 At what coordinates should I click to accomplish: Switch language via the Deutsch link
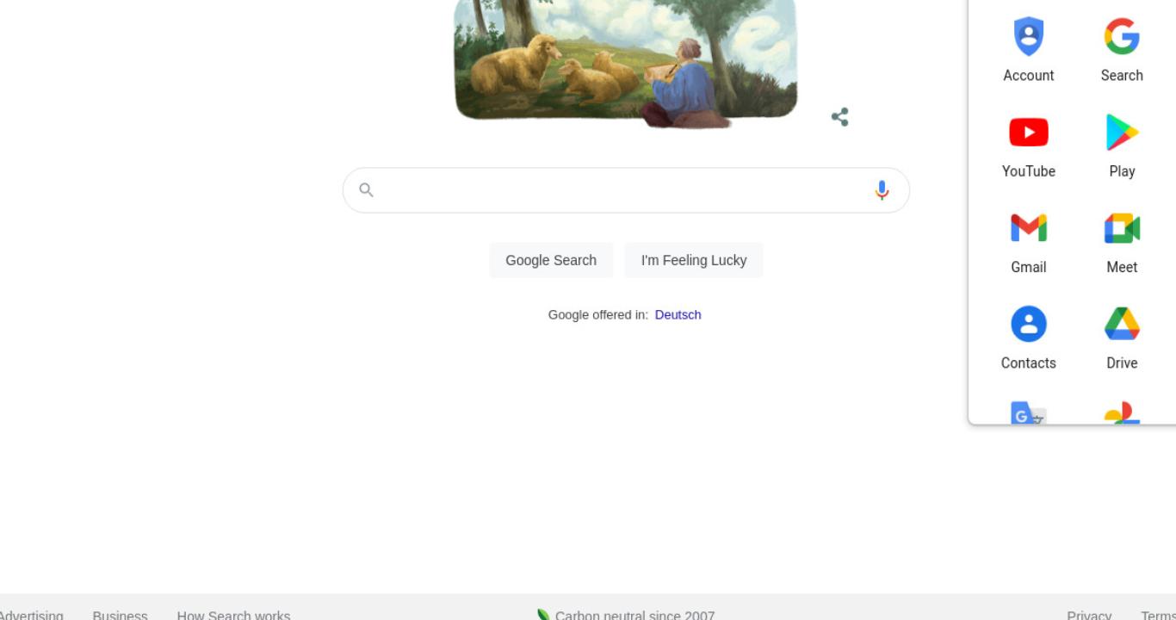point(678,315)
